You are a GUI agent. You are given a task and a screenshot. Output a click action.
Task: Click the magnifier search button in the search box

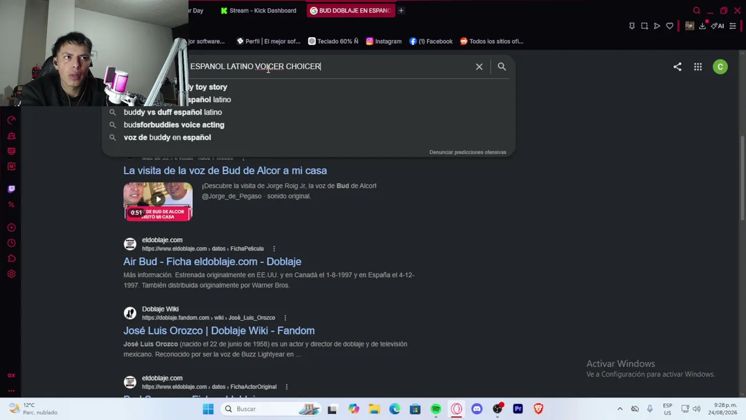point(502,66)
